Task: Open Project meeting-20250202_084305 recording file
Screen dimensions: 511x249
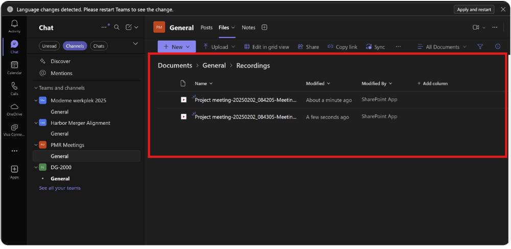Action: coord(246,117)
